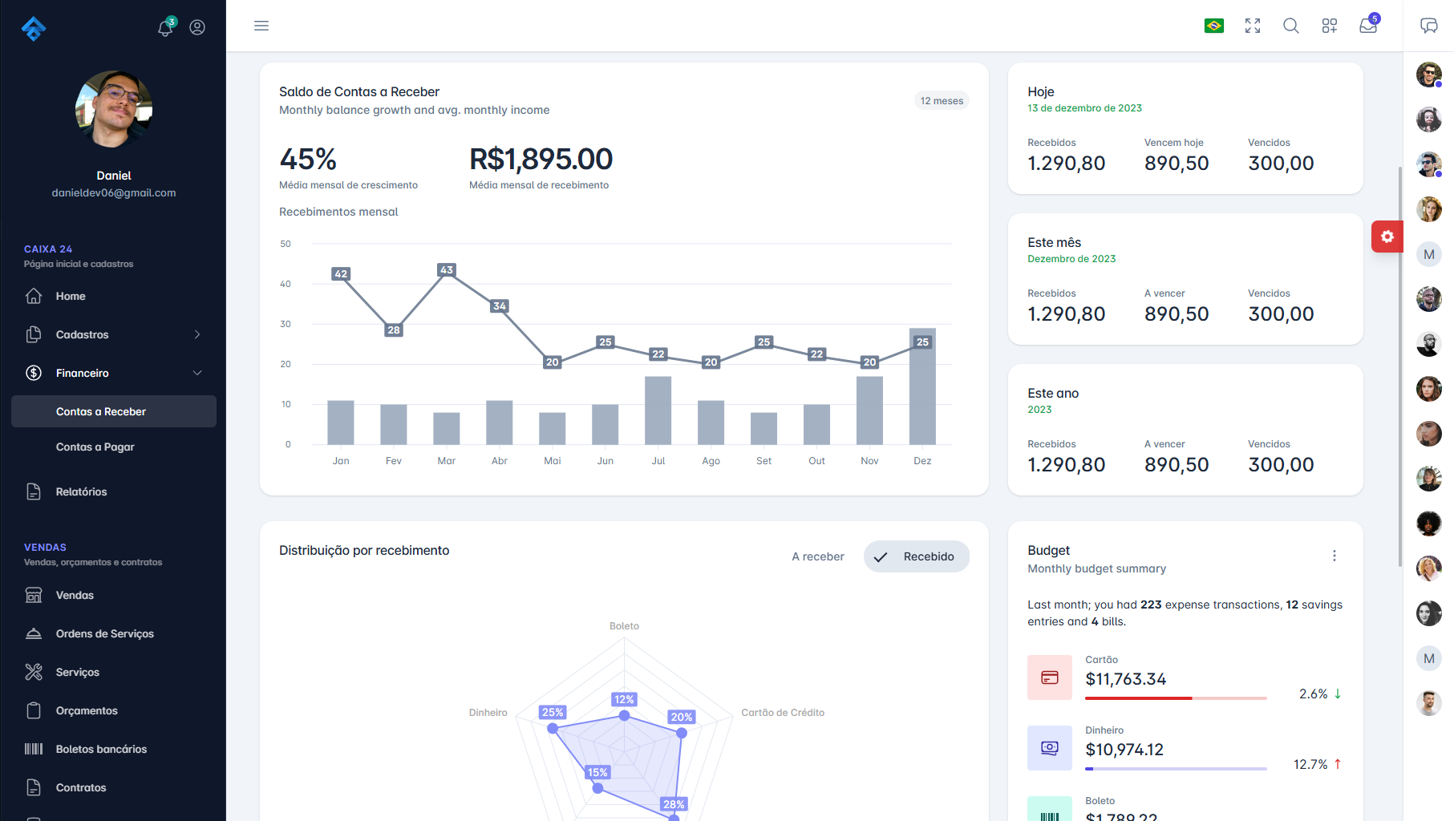
Task: Click the 25% Dinheiro radar point
Action: [x=553, y=728]
